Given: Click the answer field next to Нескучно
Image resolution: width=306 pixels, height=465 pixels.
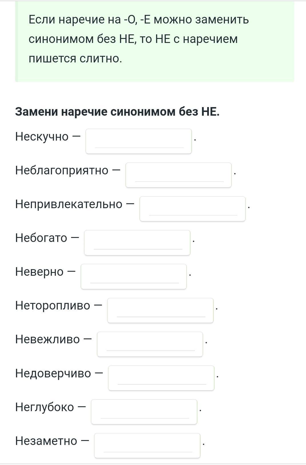Looking at the screenshot, I should click(139, 141).
